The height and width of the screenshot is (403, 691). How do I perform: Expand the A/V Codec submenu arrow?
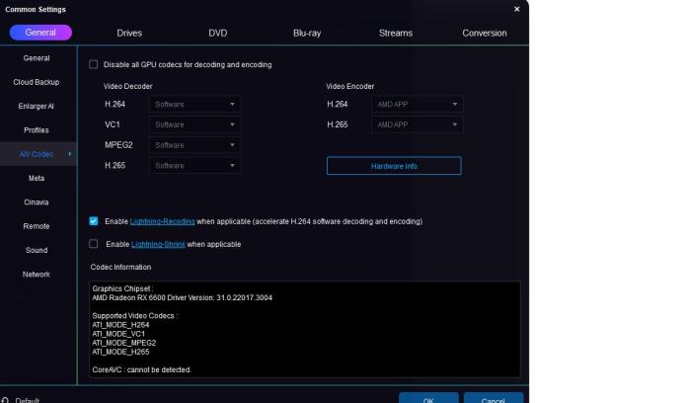pyautogui.click(x=69, y=154)
